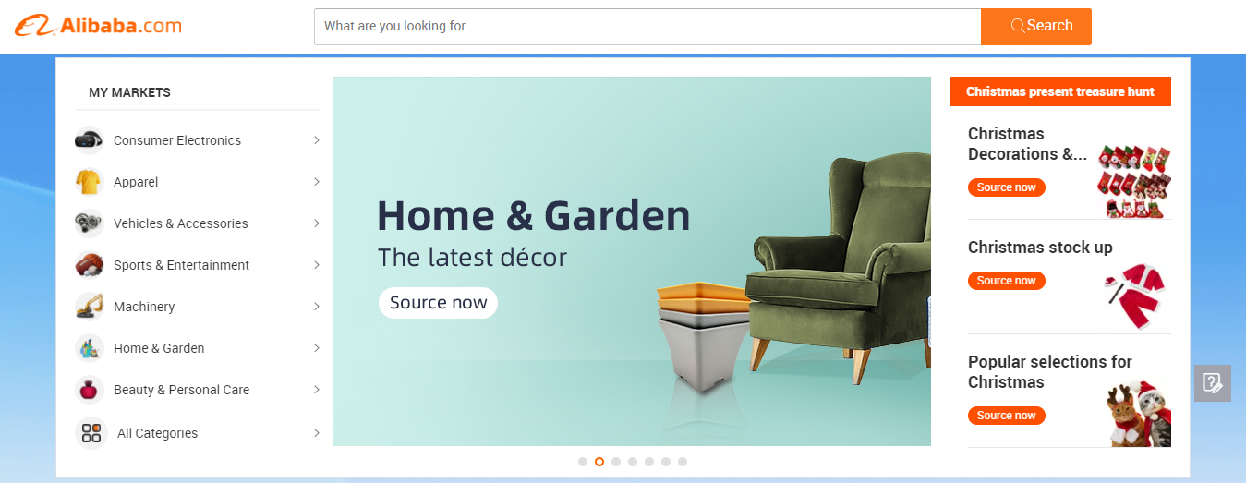Click the orange Search button
The height and width of the screenshot is (483, 1246).
click(1036, 27)
